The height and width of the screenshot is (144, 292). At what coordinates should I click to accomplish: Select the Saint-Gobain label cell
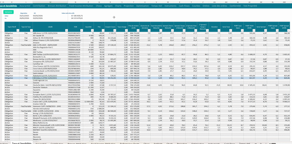(x=50, y=73)
